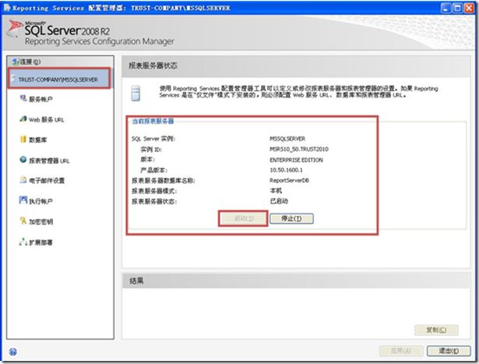Close the Reporting Services configuration window
The height and width of the screenshot is (364, 479).
(x=469, y=8)
